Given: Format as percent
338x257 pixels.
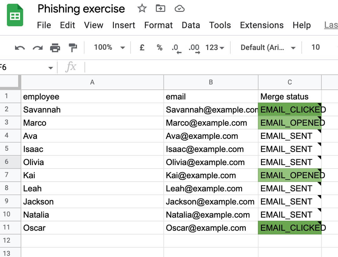Looking at the screenshot, I should click(160, 48).
